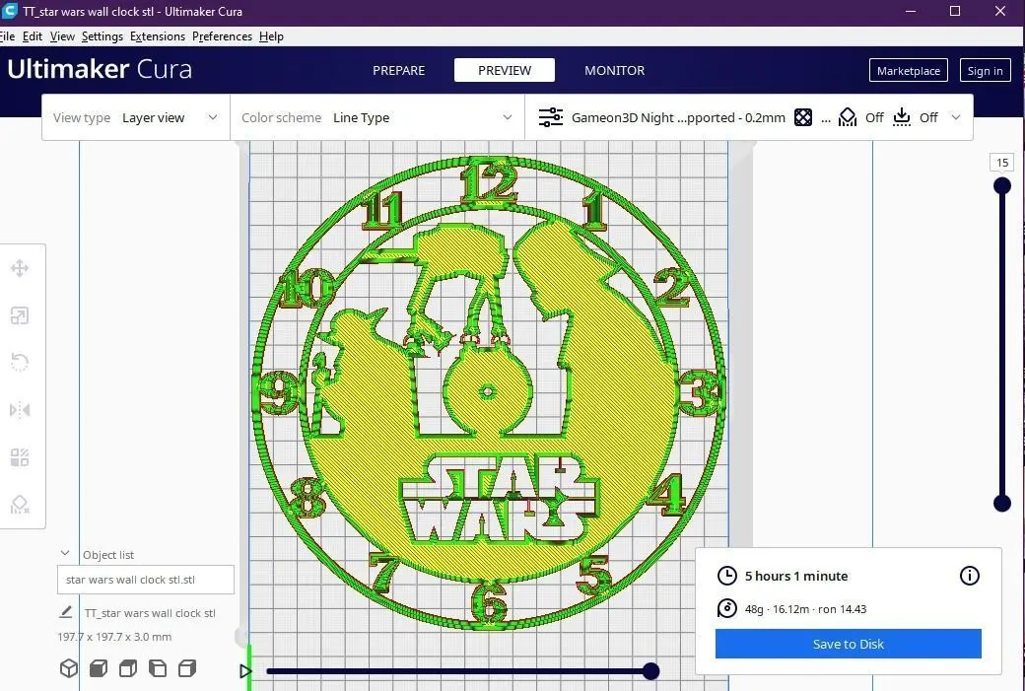Expand the print settings panel chevron
The width and height of the screenshot is (1025, 691).
(x=956, y=117)
